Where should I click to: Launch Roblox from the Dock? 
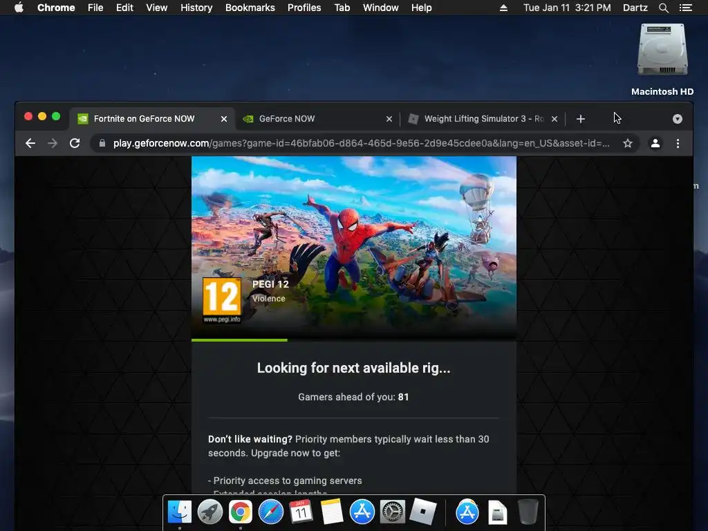tap(422, 512)
